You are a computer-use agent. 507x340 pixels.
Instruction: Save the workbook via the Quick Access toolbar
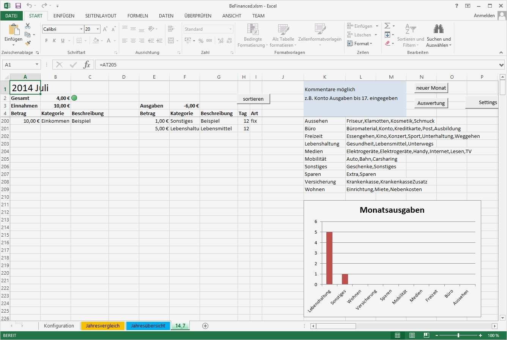(18, 6)
